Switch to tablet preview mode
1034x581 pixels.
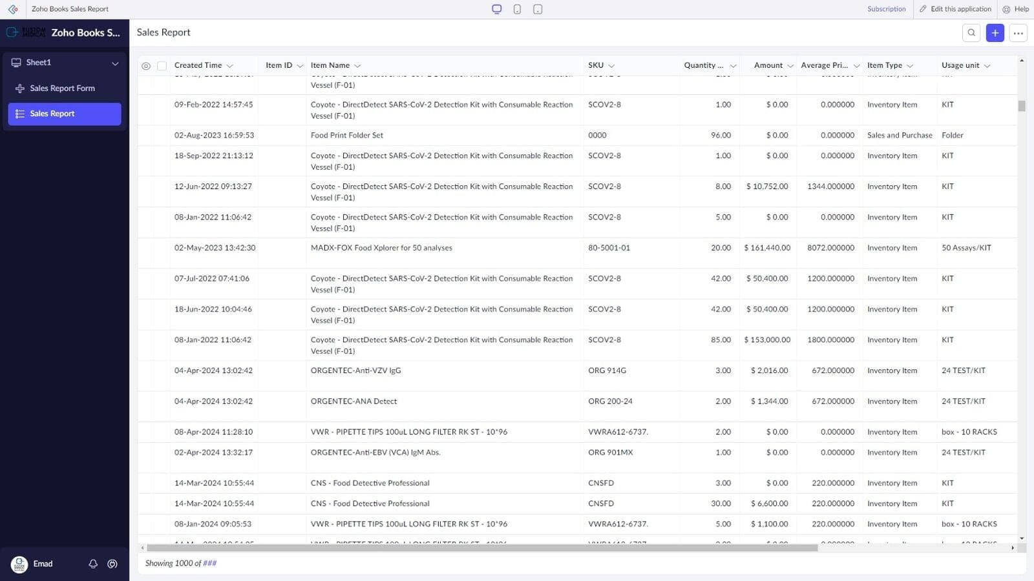[538, 9]
